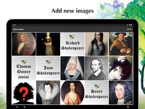Pick the woman with large lace ruff collar
Viewport: 145px width, 109px height.
tap(48, 93)
